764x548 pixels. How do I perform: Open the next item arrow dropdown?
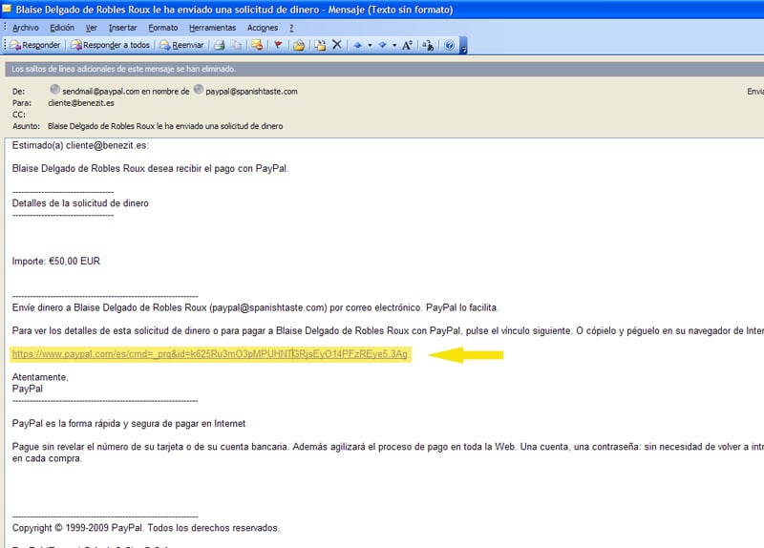pyautogui.click(x=394, y=45)
